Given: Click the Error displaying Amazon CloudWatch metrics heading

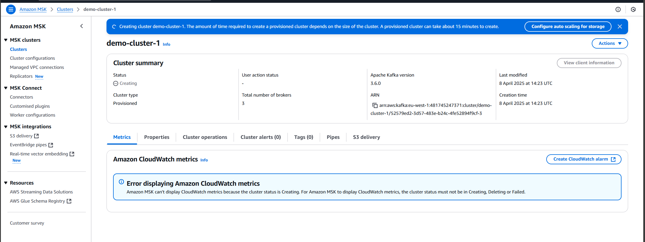Looking at the screenshot, I should pyautogui.click(x=193, y=183).
